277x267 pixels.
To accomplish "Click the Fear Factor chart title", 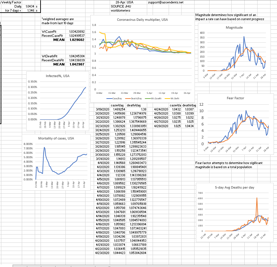I will point(235,98).
